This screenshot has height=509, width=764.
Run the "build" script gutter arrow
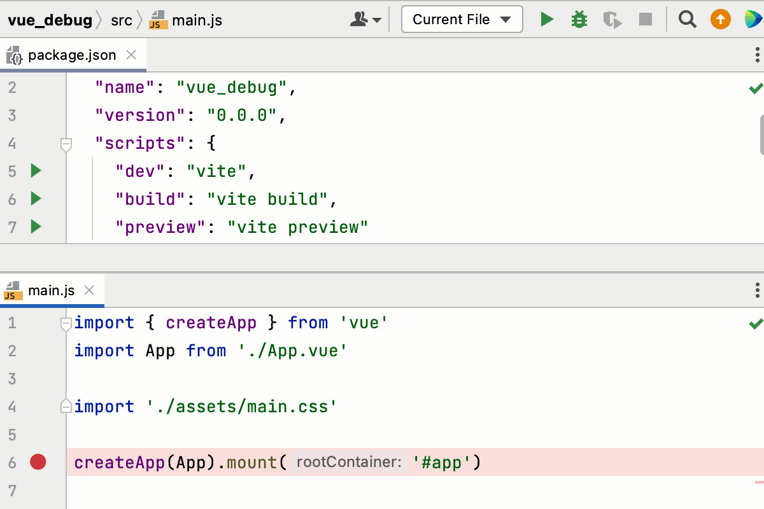[36, 199]
